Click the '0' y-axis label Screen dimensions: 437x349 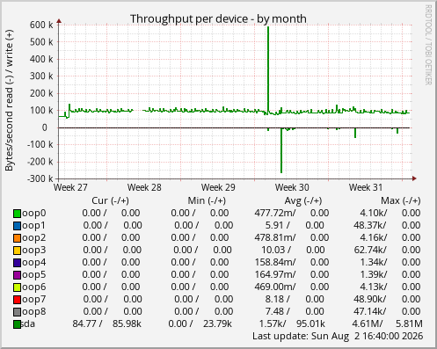(45, 127)
